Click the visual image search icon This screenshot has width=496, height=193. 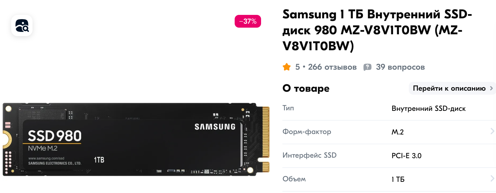[x=22, y=26]
